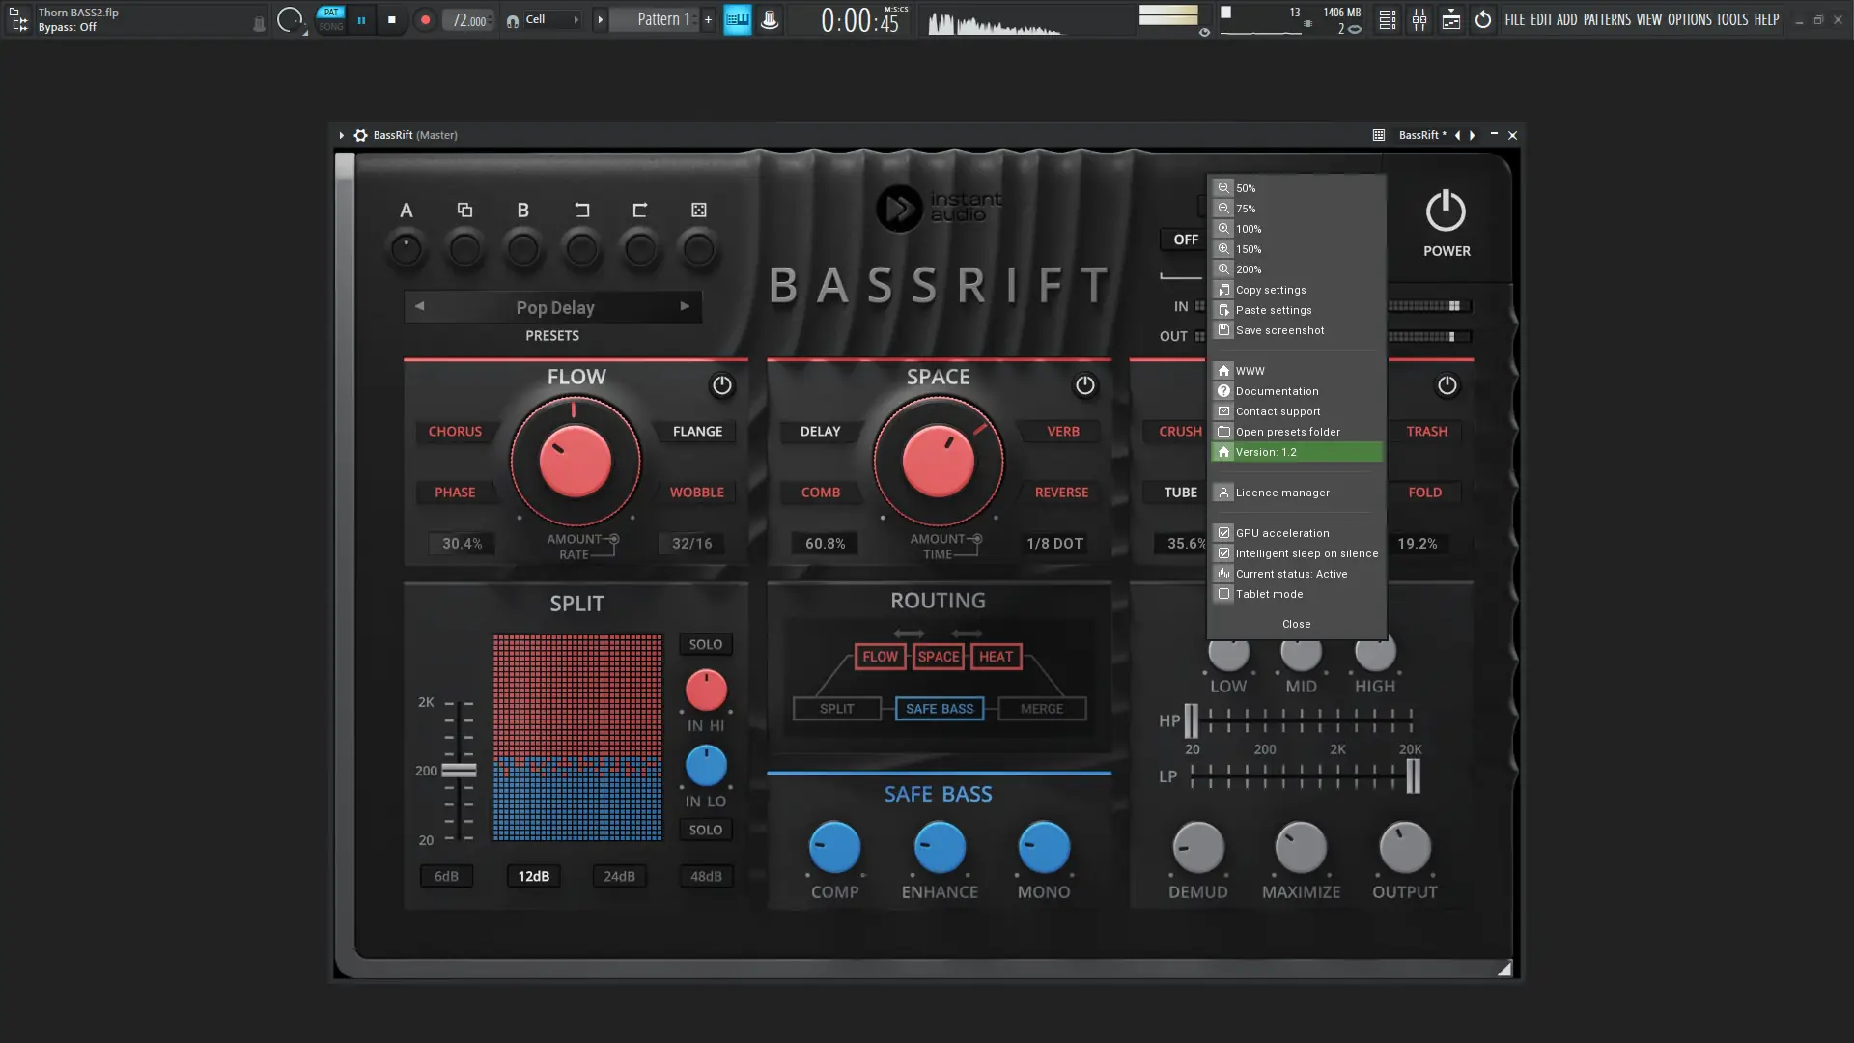Image resolution: width=1854 pixels, height=1043 pixels.
Task: Click the FLOW section power icon
Action: pyautogui.click(x=721, y=385)
